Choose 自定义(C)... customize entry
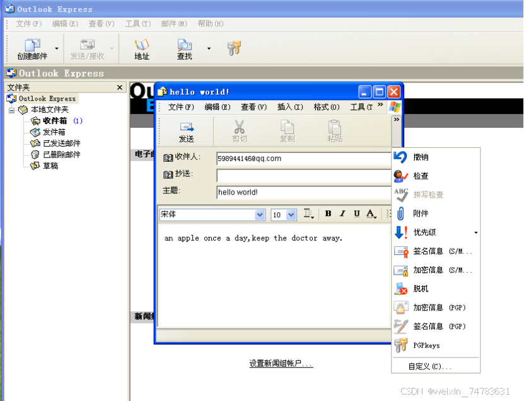The image size is (524, 401). [x=436, y=366]
